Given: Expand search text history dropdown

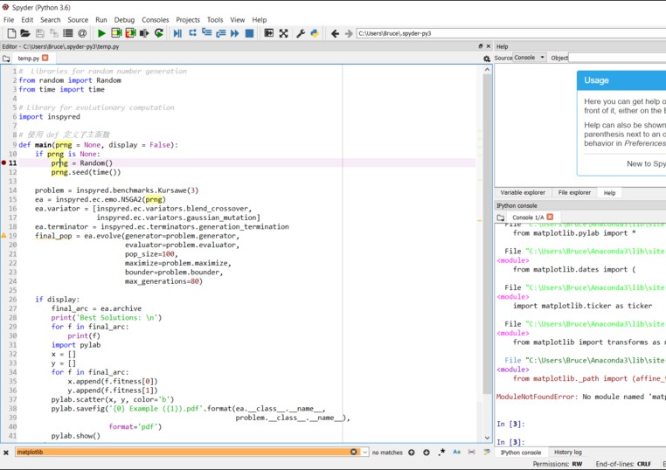Looking at the screenshot, I should [364, 453].
